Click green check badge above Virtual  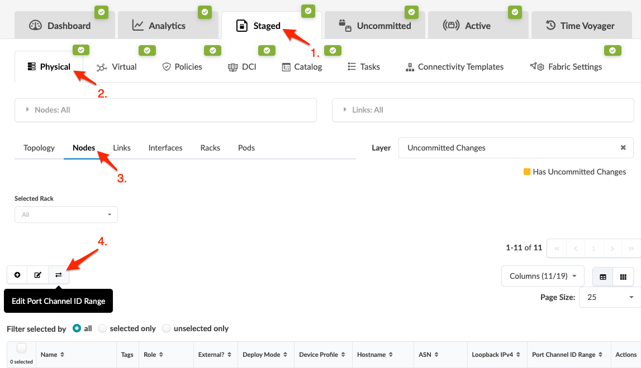(x=147, y=51)
